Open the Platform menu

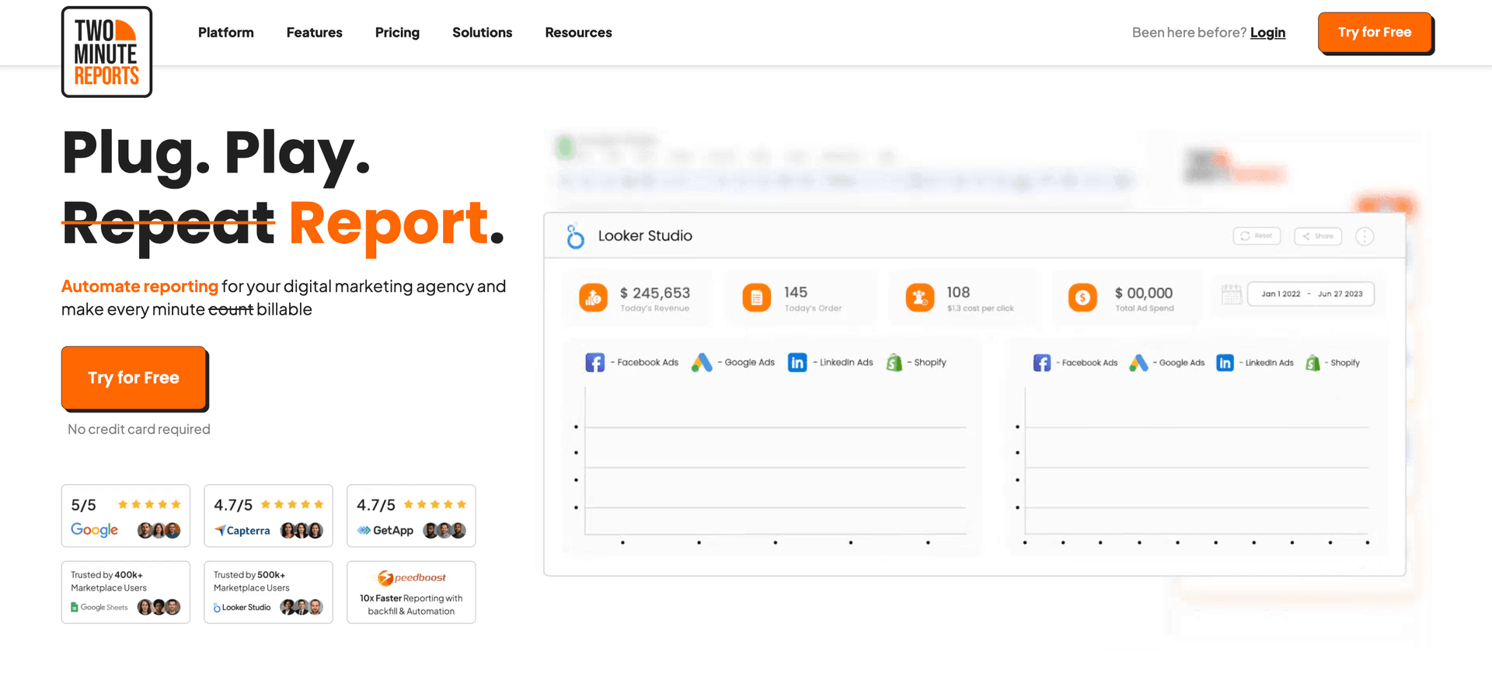tap(226, 33)
